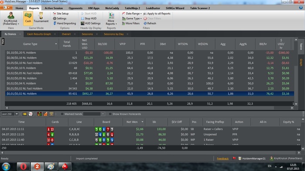Open Marked hands combo box

tap(94, 114)
